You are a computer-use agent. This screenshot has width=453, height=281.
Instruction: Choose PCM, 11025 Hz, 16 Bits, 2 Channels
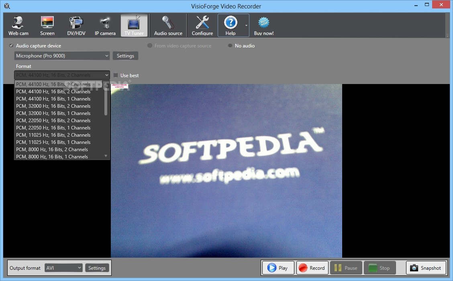coord(59,135)
